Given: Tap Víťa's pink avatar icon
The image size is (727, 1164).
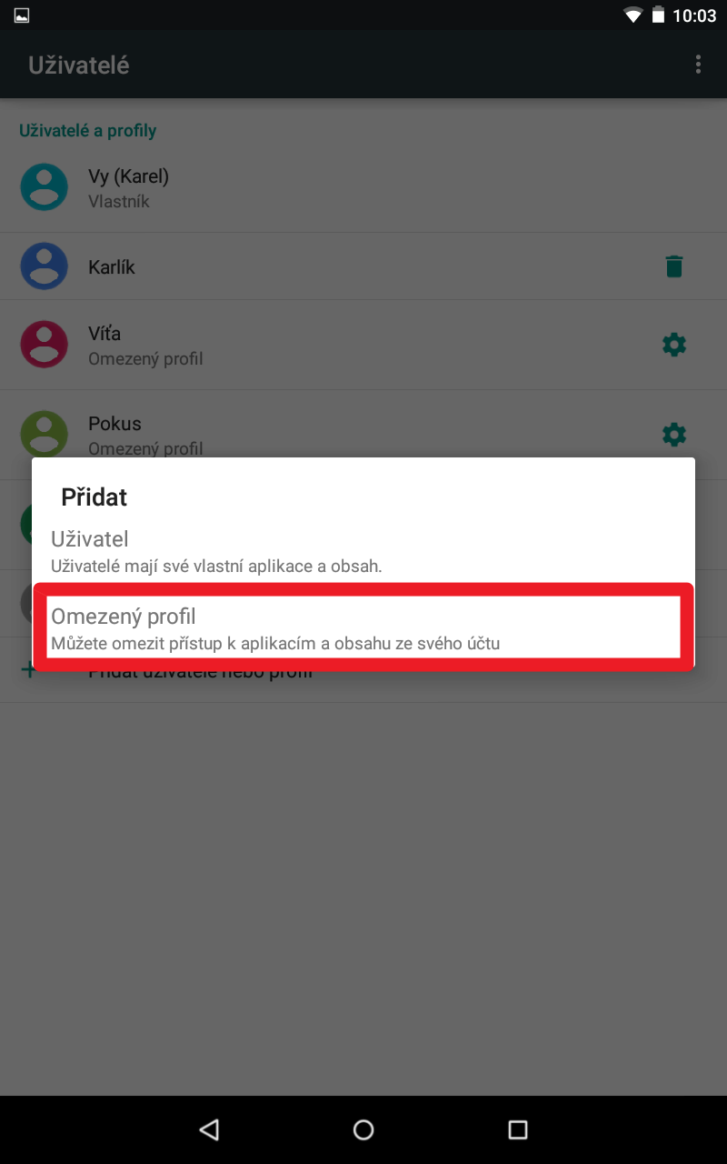Looking at the screenshot, I should pyautogui.click(x=45, y=345).
